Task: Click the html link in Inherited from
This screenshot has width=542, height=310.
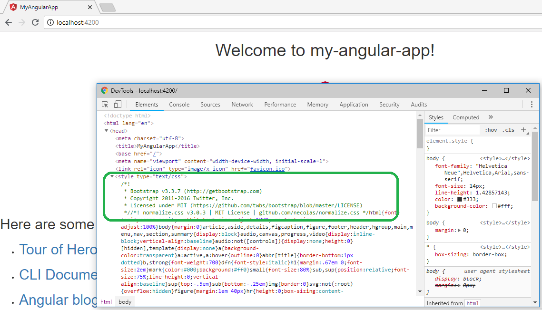Action: pos(473,303)
